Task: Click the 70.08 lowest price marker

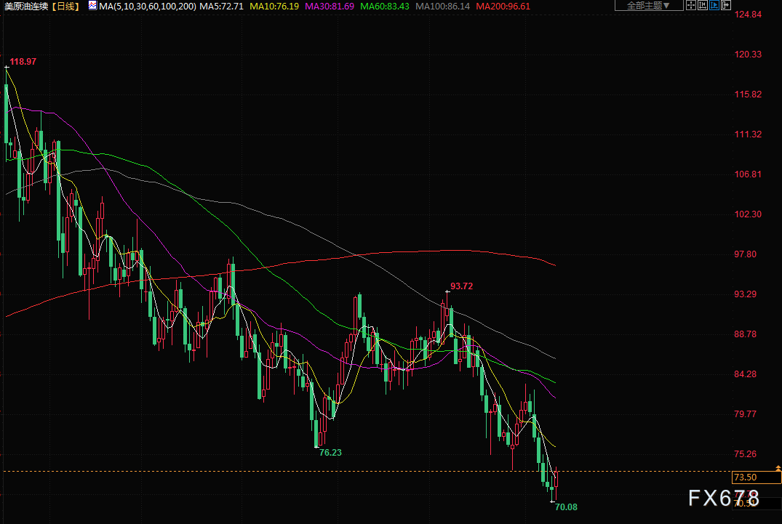Action: (566, 507)
